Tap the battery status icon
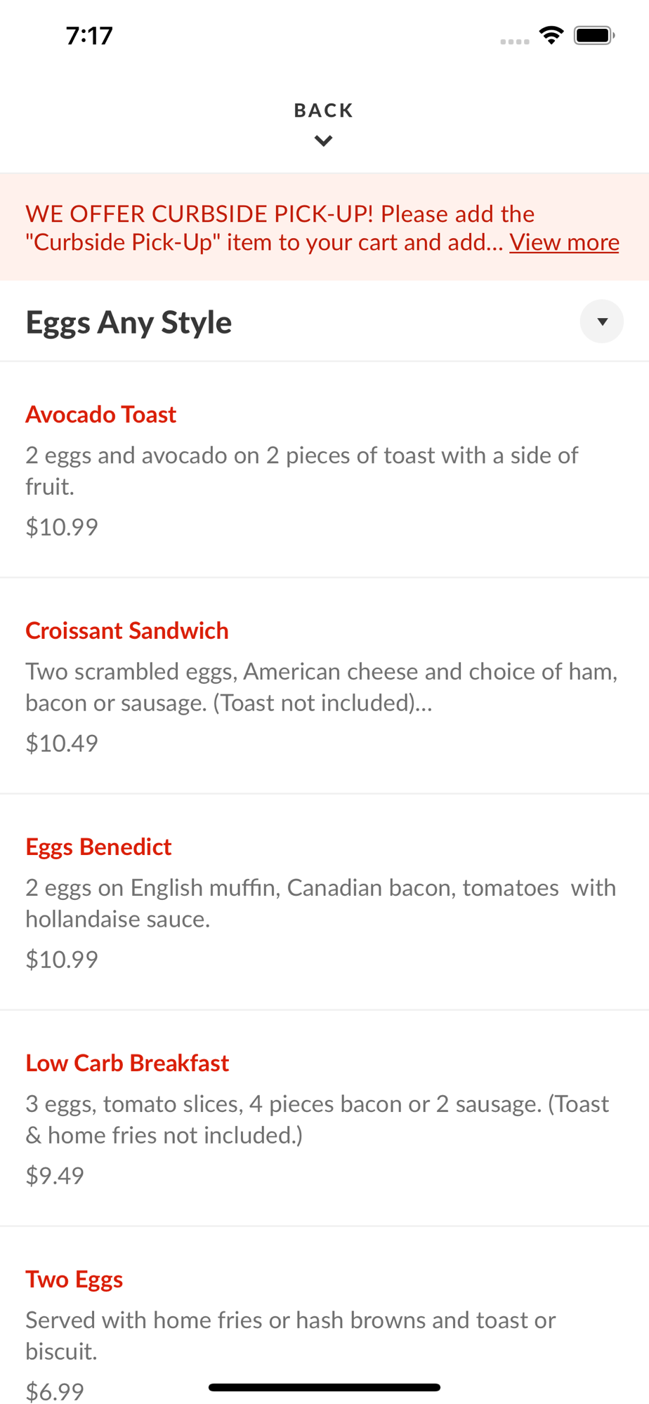Viewport: 649px width, 1404px height. pyautogui.click(x=594, y=35)
